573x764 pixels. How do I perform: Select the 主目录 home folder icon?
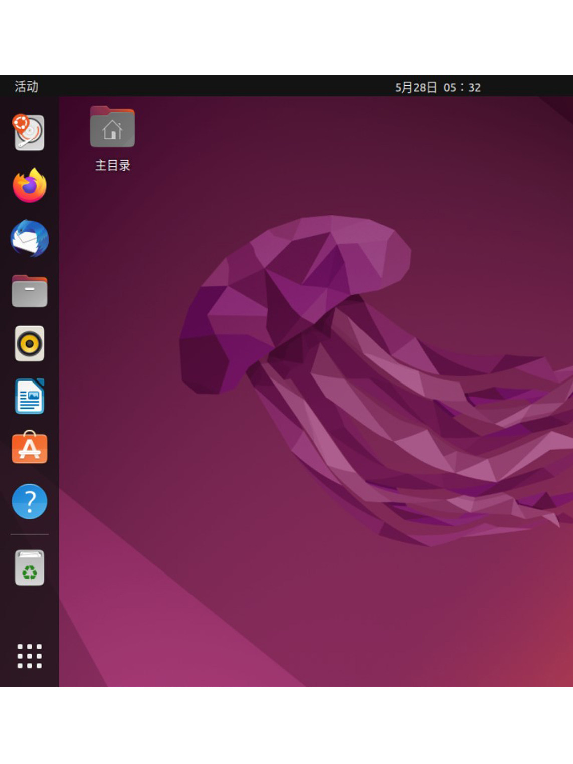coord(112,126)
